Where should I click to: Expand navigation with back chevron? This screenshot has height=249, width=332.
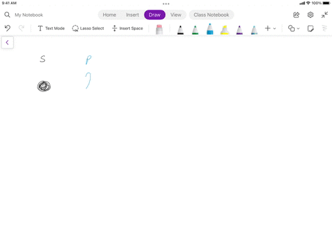[8, 42]
